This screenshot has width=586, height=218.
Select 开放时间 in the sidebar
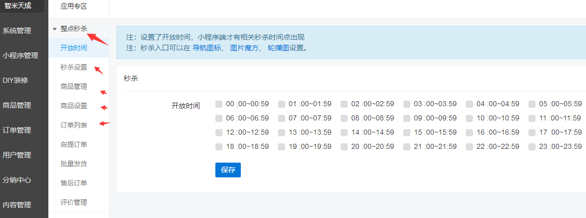point(74,48)
